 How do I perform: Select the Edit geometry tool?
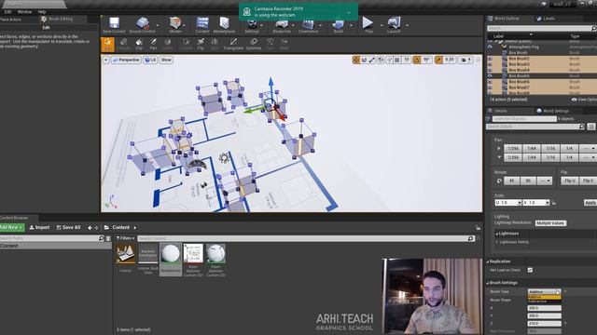tap(108, 45)
